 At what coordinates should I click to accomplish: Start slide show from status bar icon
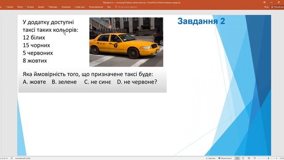(x=255, y=158)
